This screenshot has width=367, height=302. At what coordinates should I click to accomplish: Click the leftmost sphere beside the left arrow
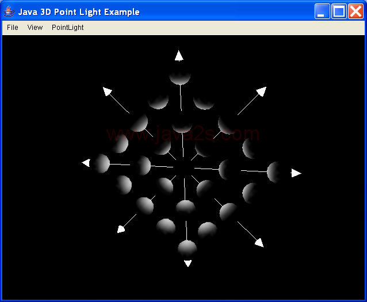(x=101, y=163)
